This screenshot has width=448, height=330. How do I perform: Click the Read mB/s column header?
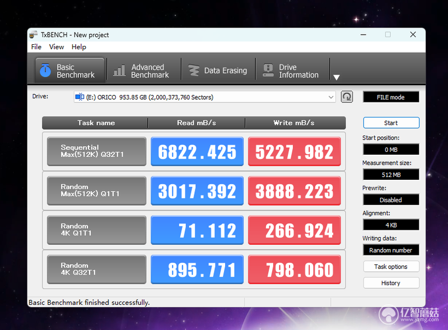pos(197,123)
